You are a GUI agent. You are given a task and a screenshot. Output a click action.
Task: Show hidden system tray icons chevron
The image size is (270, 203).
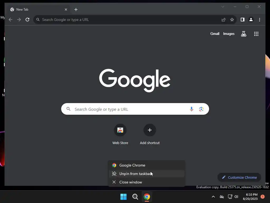click(x=213, y=197)
